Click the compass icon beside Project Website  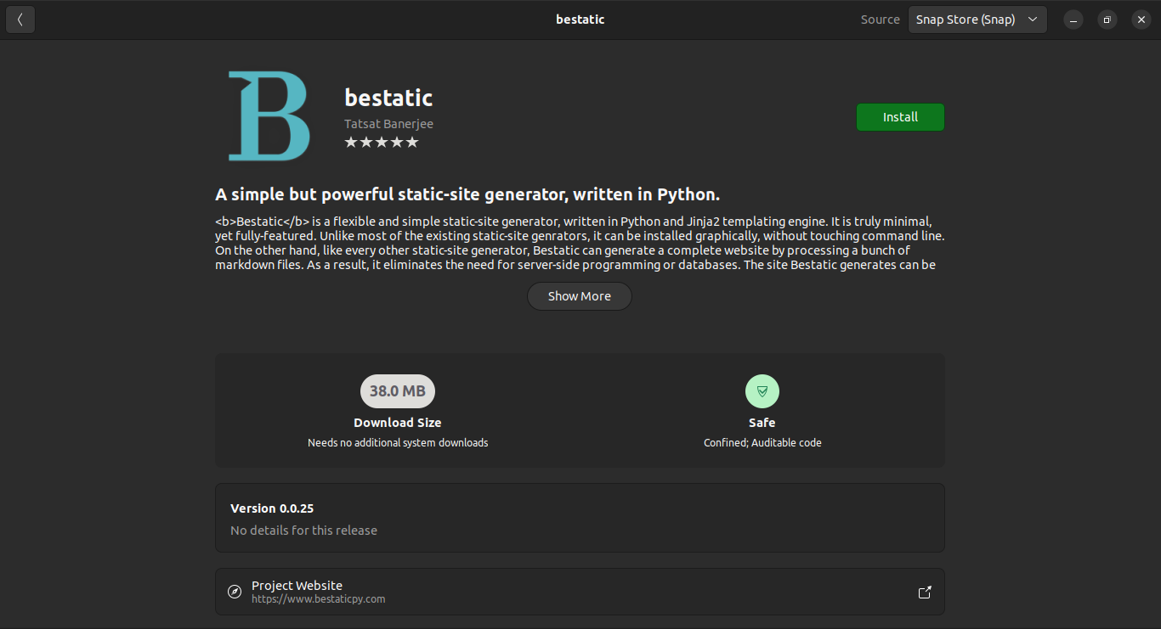(x=234, y=592)
